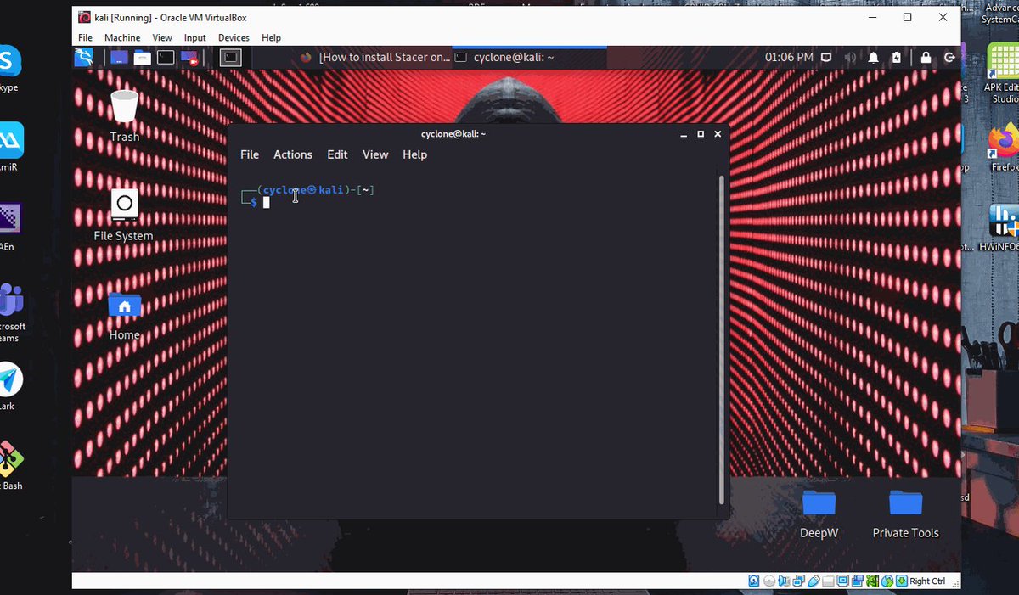Image resolution: width=1019 pixels, height=595 pixels.
Task: Open Firefox shortcut on Windows desktop
Action: pyautogui.click(x=1003, y=146)
